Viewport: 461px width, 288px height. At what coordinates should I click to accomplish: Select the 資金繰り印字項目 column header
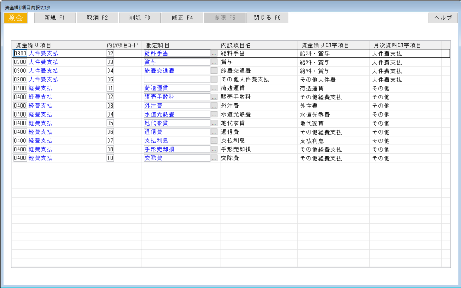click(334, 45)
